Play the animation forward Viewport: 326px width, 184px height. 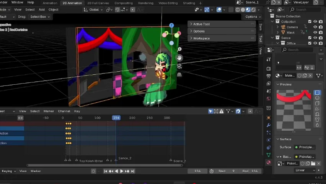pyautogui.click(x=122, y=171)
